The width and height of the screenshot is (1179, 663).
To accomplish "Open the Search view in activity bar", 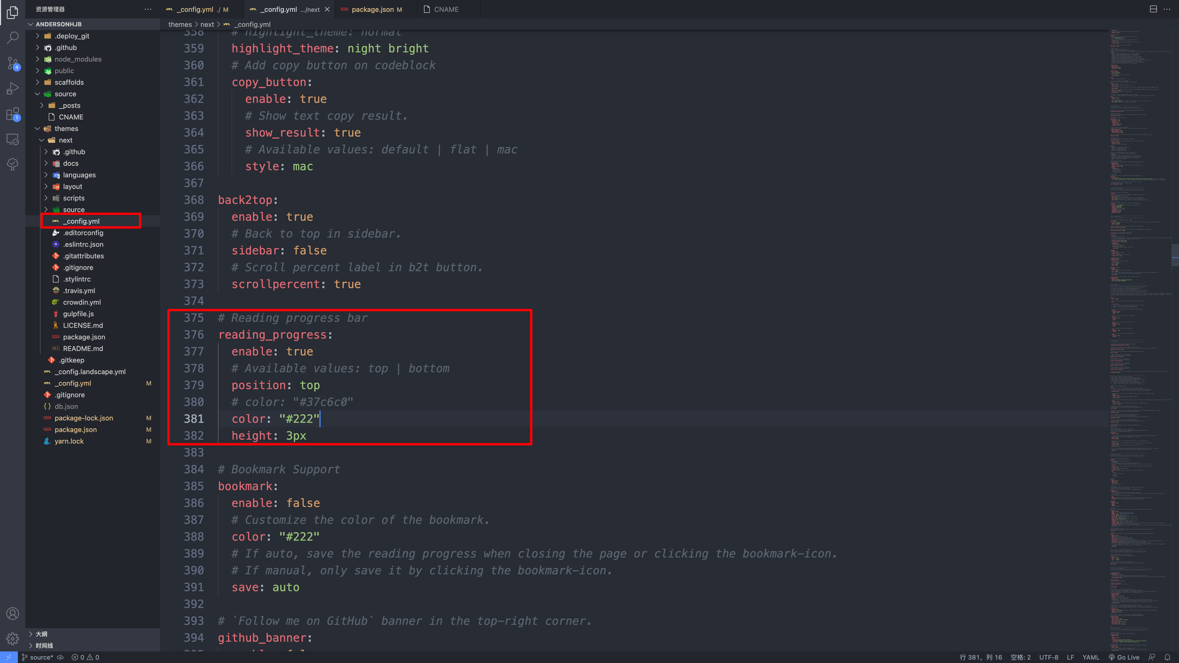I will click(13, 38).
